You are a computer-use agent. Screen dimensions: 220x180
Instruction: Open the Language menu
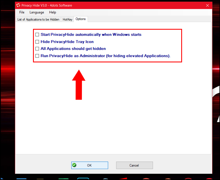(37, 12)
